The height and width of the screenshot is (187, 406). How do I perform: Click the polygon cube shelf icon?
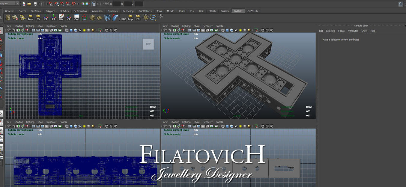[92, 18]
